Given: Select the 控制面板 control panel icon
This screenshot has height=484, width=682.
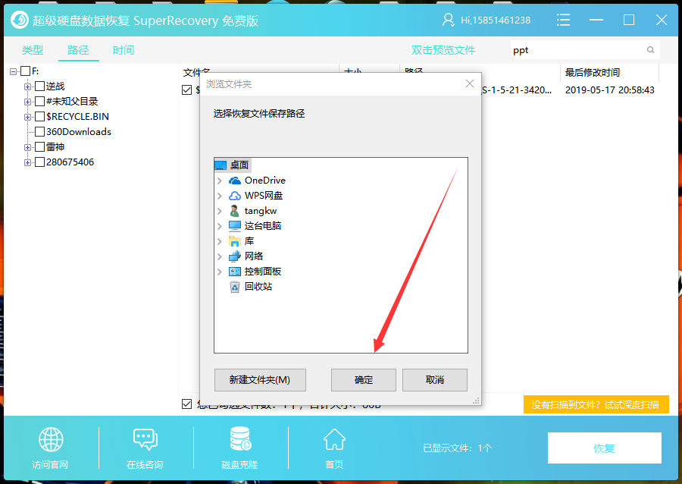Looking at the screenshot, I should pyautogui.click(x=235, y=272).
